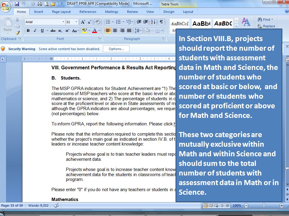This screenshot has width=289, height=216.
Task: Switch to the Review tab
Action: coord(132,12)
